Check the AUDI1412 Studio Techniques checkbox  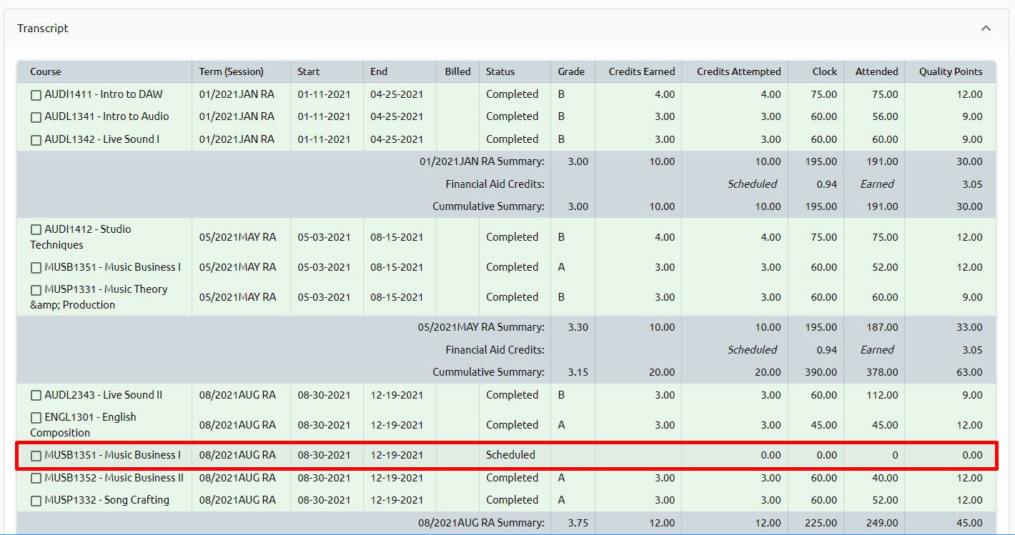point(36,230)
